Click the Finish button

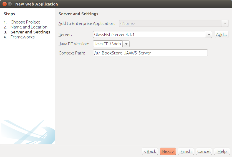[186, 151]
